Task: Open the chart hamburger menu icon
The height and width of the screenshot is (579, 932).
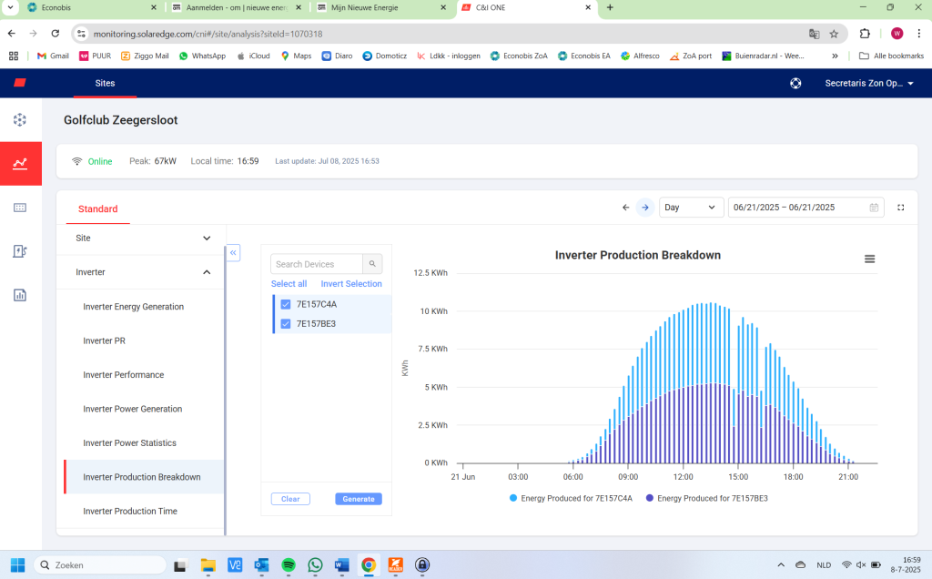Action: point(869,259)
